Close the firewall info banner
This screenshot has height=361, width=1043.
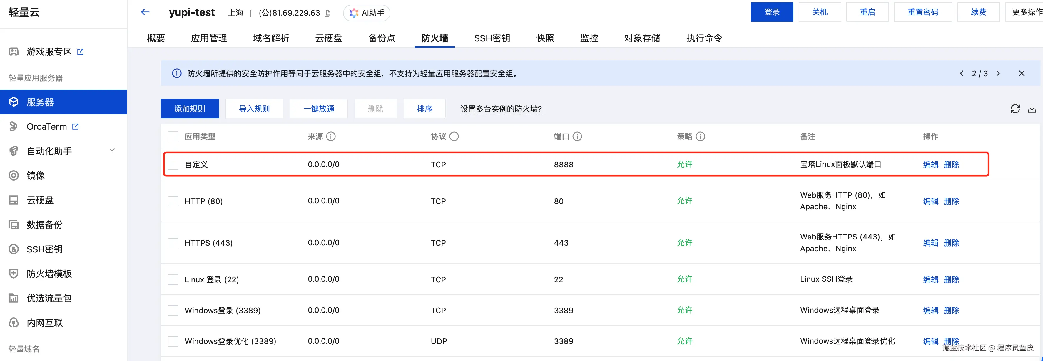pos(1021,73)
